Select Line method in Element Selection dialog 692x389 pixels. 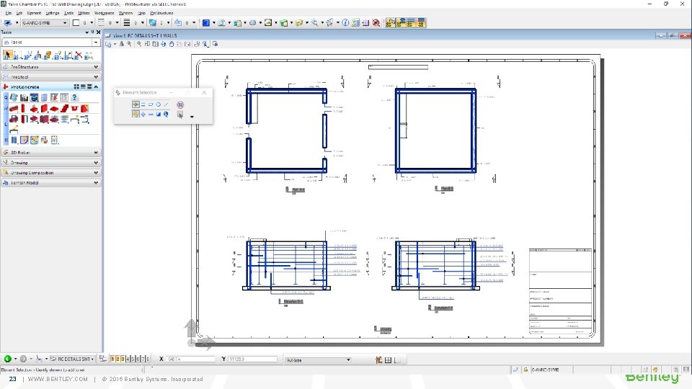[166, 104]
